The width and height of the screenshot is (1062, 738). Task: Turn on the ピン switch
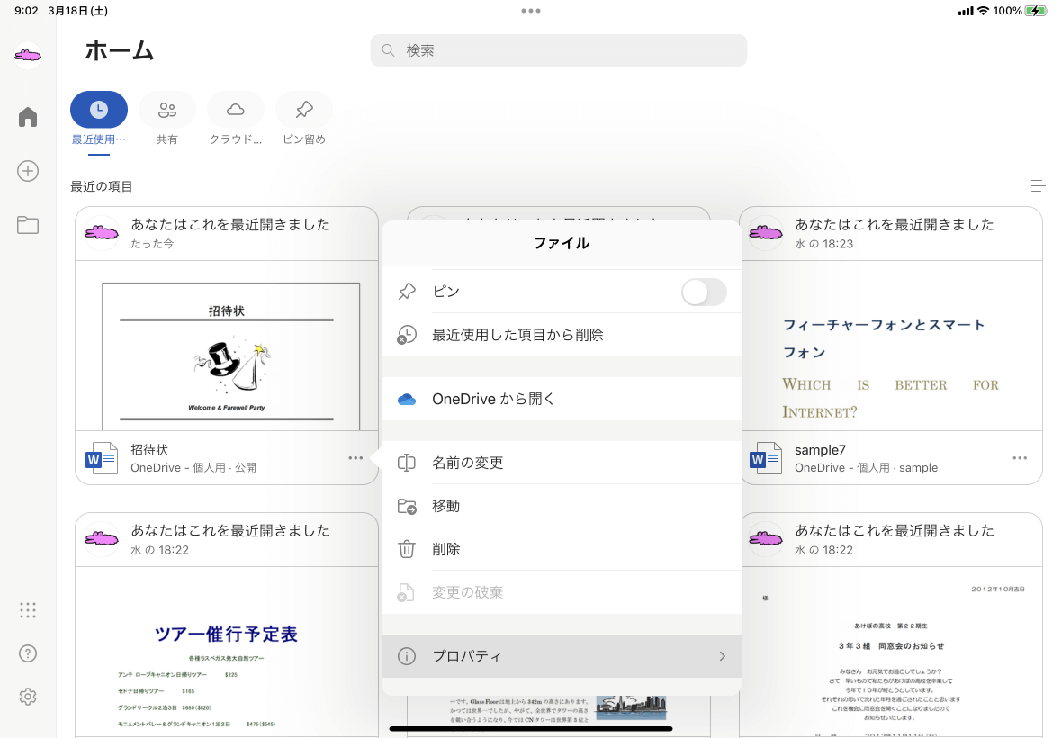pos(704,292)
